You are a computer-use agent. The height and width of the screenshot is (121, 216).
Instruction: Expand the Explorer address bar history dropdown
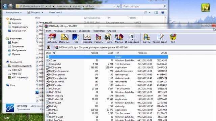click(x=114, y=6)
